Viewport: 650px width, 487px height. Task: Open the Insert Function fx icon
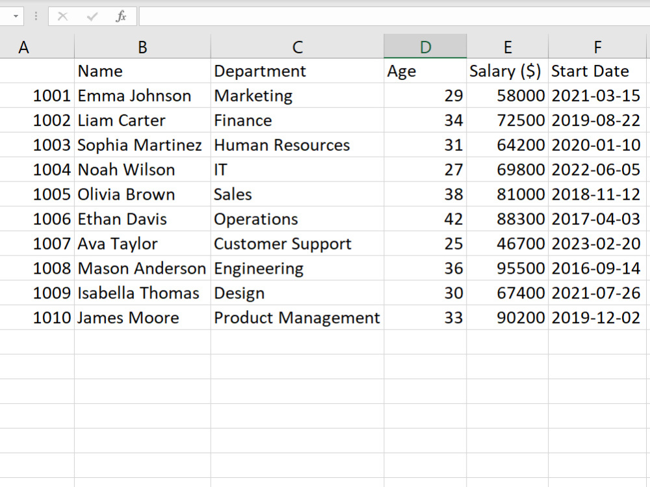[121, 17]
